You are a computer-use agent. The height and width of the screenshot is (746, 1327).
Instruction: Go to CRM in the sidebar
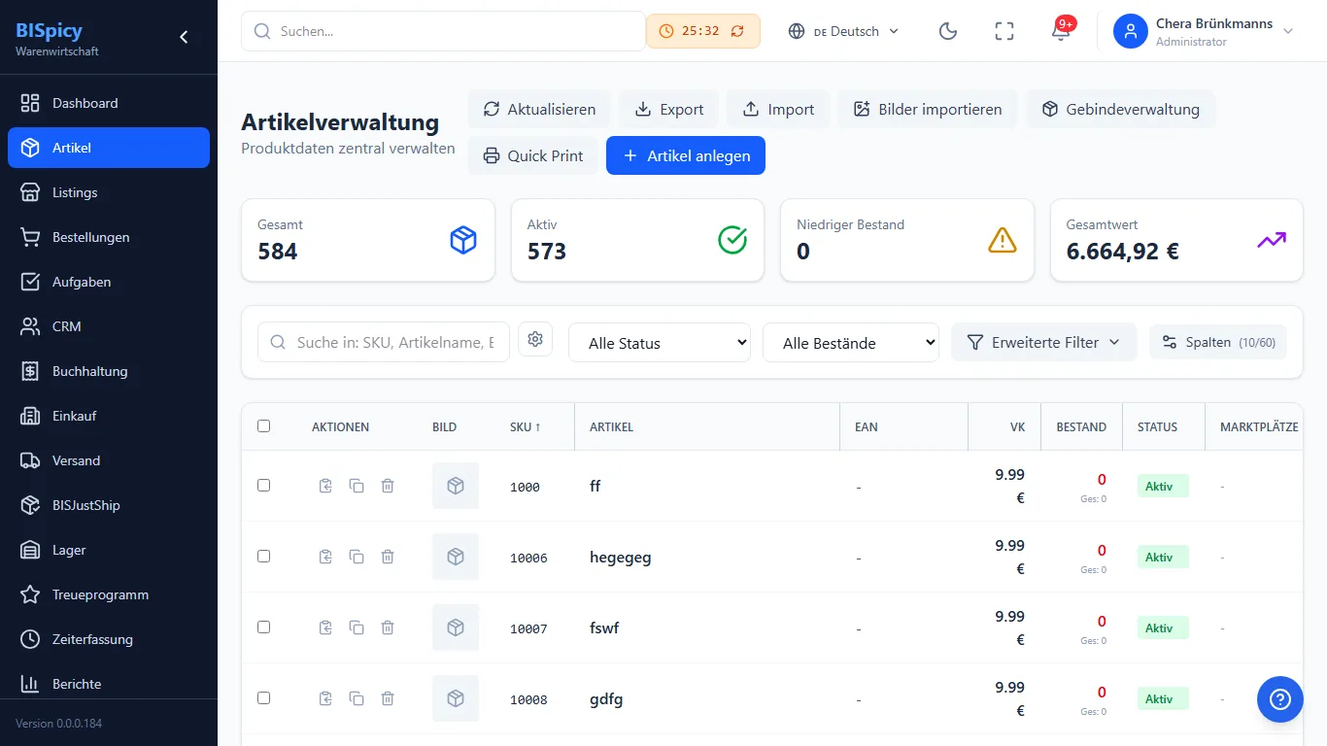click(109, 326)
